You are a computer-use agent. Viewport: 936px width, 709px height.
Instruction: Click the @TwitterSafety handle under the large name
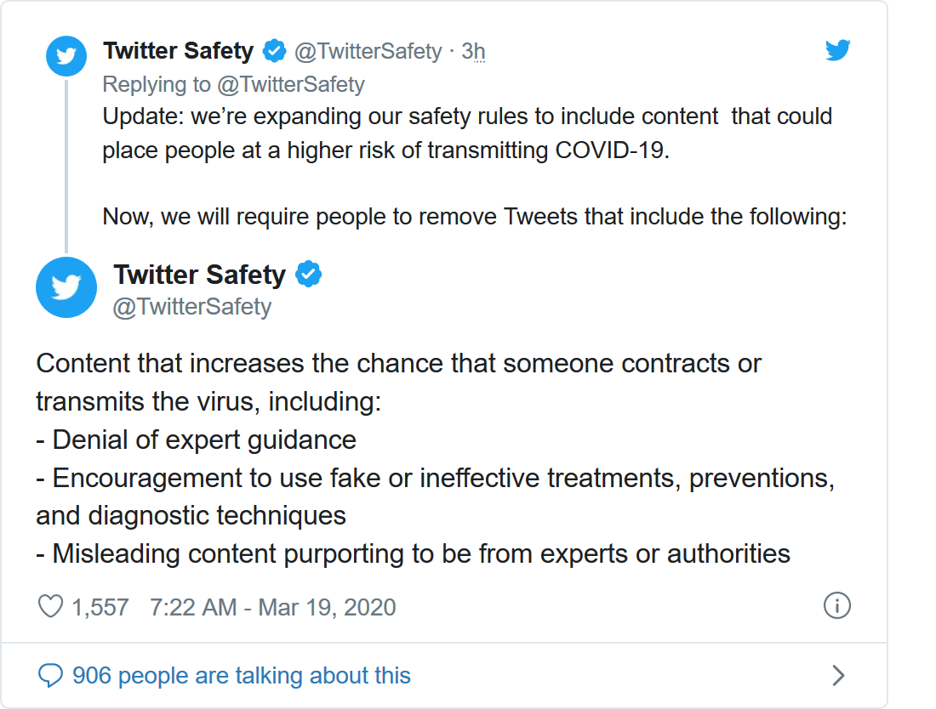pos(192,306)
